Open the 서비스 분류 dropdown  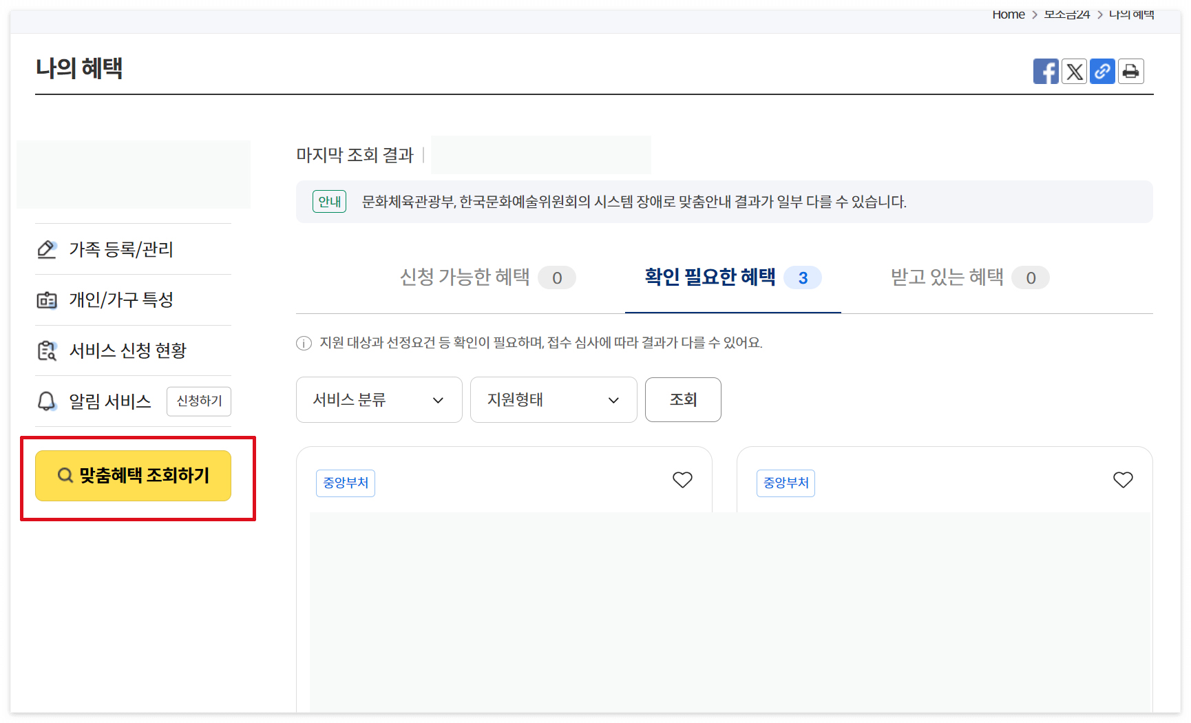(379, 399)
